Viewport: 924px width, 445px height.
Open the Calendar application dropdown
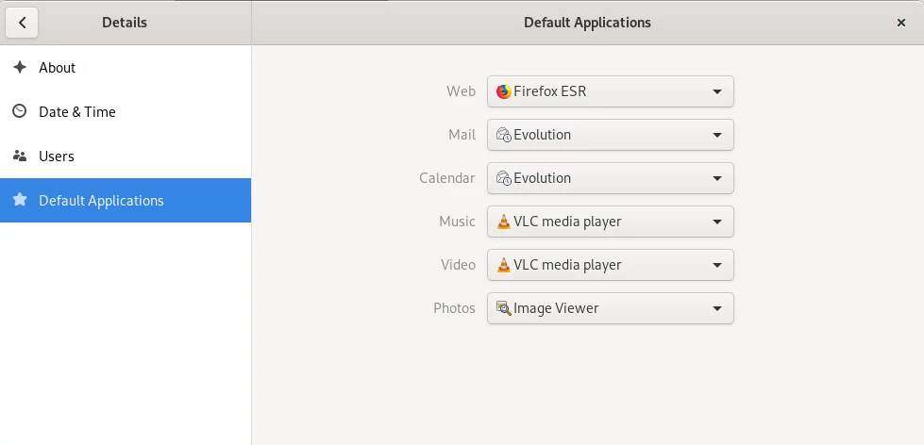point(610,178)
